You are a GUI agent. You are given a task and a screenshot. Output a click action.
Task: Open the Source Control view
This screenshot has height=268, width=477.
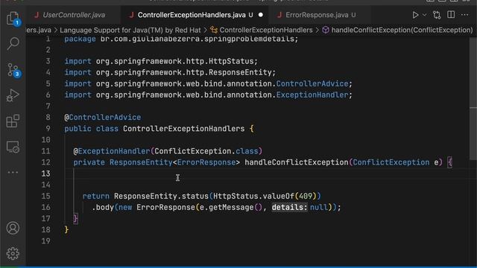(13, 70)
